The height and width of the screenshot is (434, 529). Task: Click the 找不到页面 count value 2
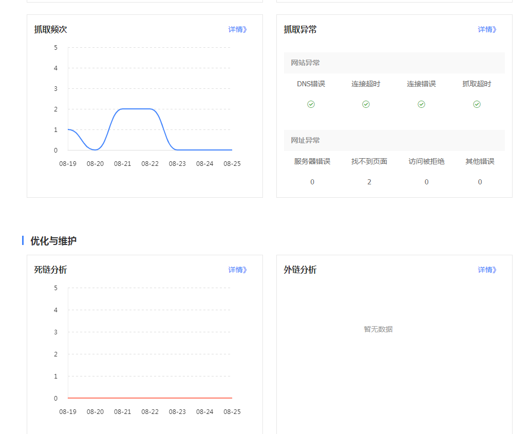point(369,182)
